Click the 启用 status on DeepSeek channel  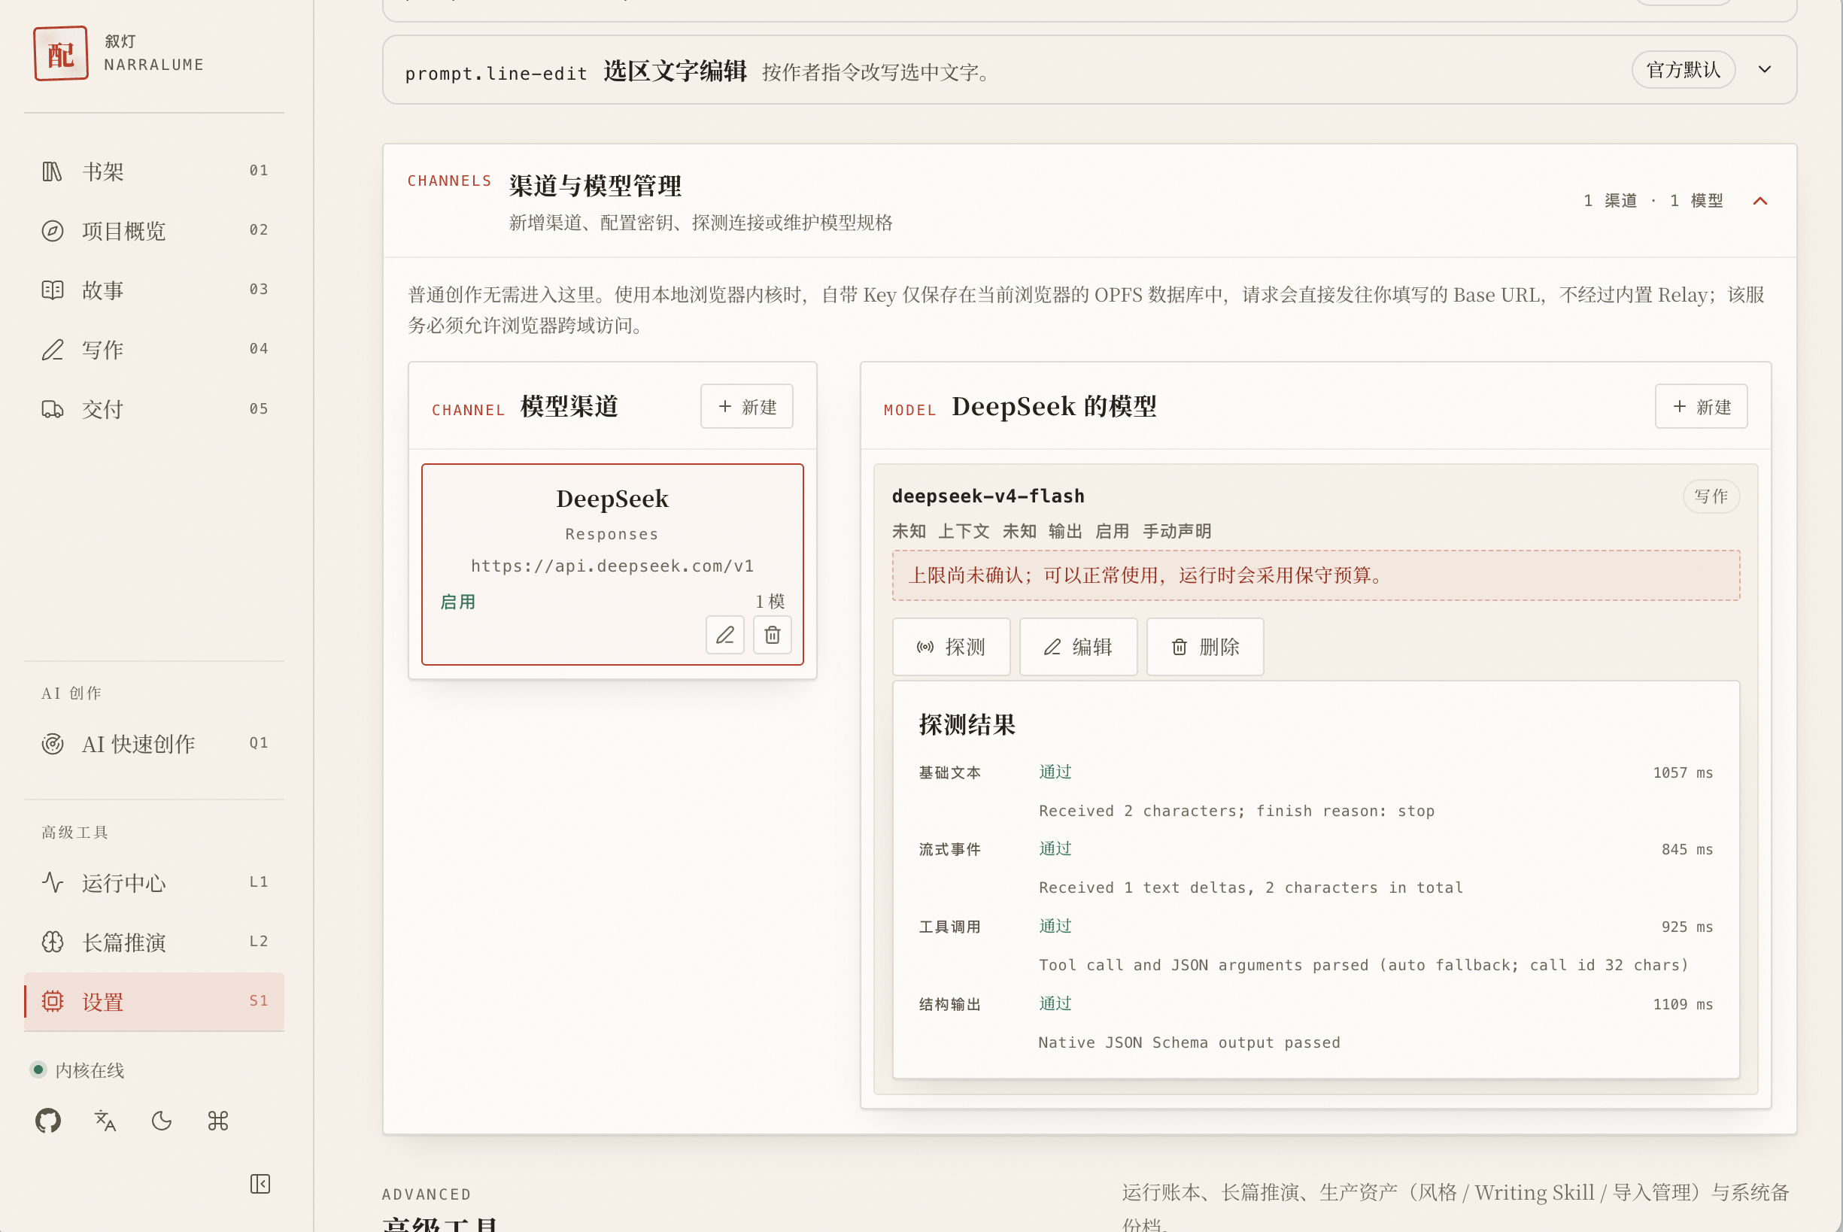[x=458, y=602]
